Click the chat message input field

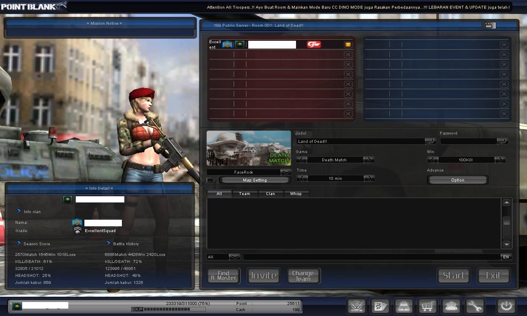tap(372, 257)
